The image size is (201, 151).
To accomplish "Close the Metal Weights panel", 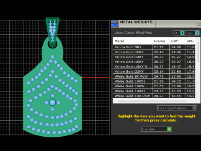I will coord(198,23).
